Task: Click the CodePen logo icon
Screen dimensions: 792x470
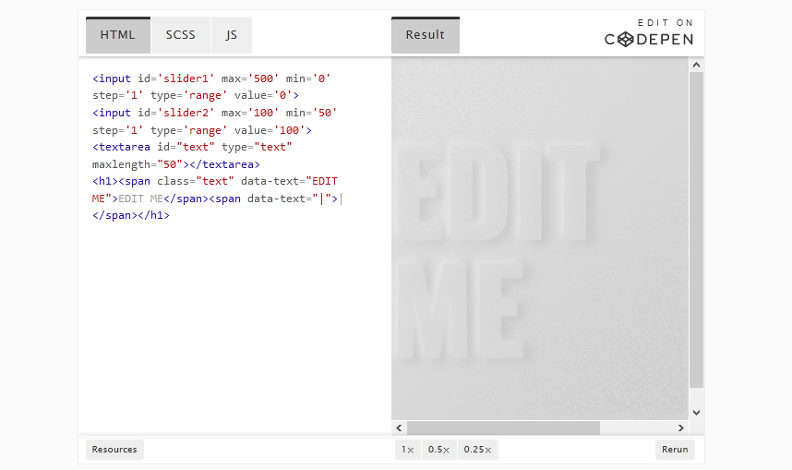Action: [625, 40]
